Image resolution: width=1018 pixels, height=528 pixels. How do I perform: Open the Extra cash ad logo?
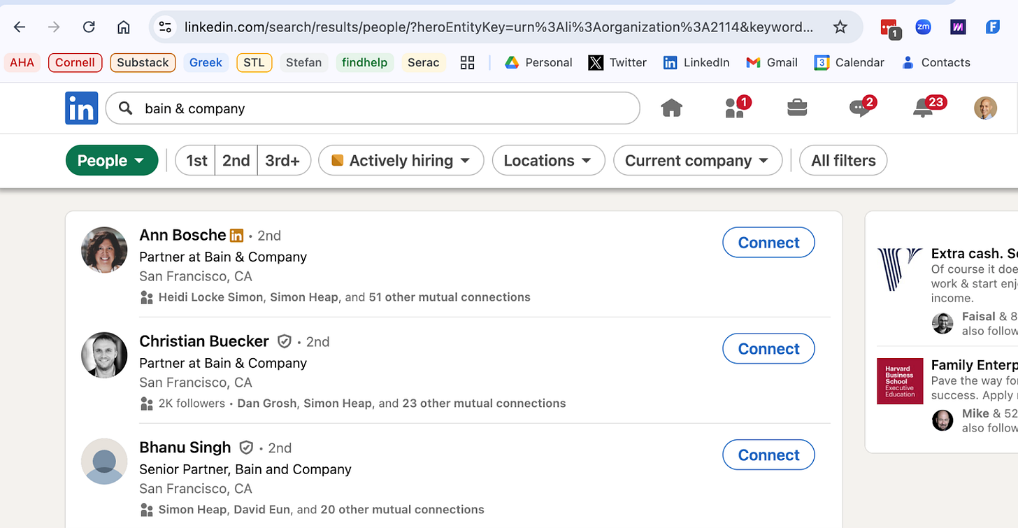[x=900, y=269]
